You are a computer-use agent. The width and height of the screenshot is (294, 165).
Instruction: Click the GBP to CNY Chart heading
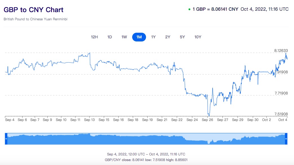click(34, 10)
